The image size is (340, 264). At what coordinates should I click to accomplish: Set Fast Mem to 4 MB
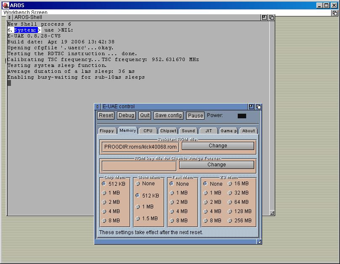(179, 211)
